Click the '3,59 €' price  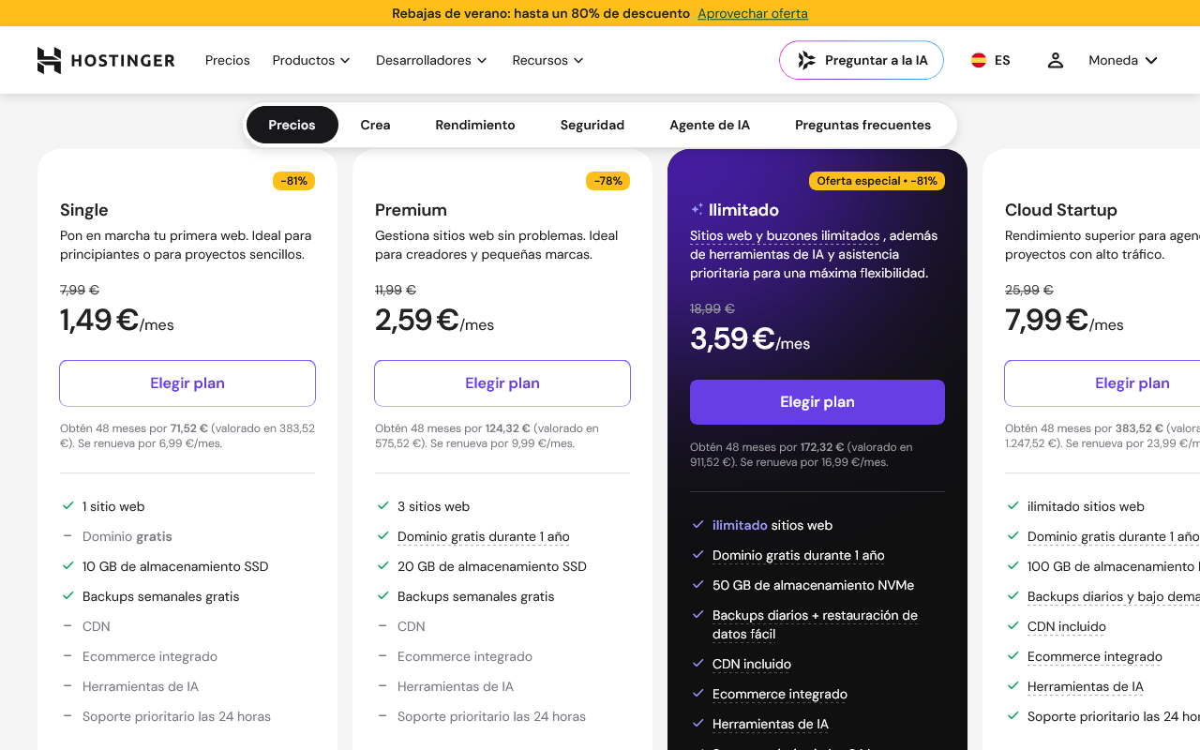pos(732,339)
